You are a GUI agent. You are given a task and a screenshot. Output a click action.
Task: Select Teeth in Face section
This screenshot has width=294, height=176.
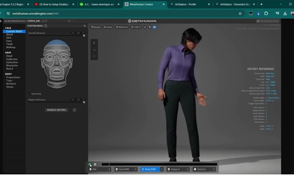pyautogui.click(x=10, y=44)
